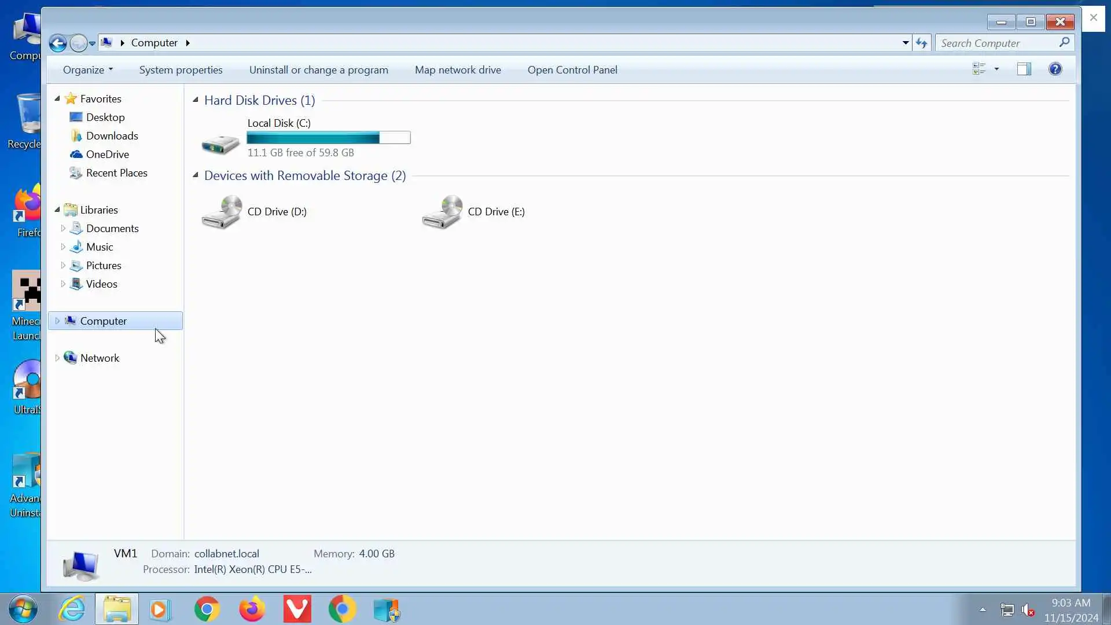Expand the Documents library node
Viewport: 1111px width, 625px height.
point(63,229)
